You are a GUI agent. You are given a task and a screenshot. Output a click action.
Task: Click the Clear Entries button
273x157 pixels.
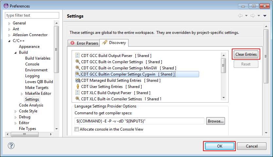(x=246, y=54)
